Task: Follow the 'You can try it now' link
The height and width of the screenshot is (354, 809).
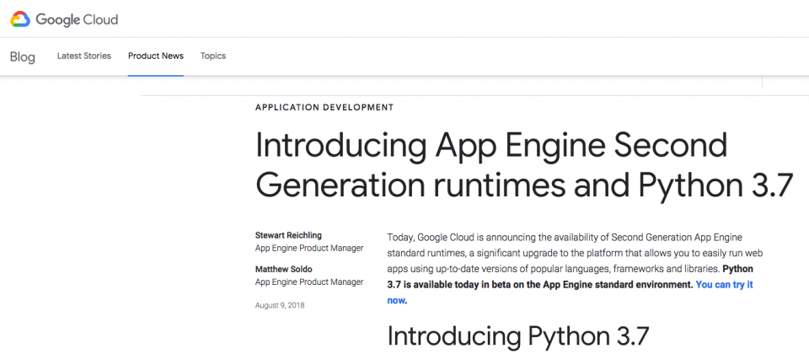Action: point(723,285)
